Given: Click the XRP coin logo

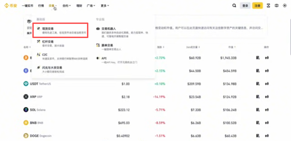Looking at the screenshot, I should pyautogui.click(x=26, y=97).
